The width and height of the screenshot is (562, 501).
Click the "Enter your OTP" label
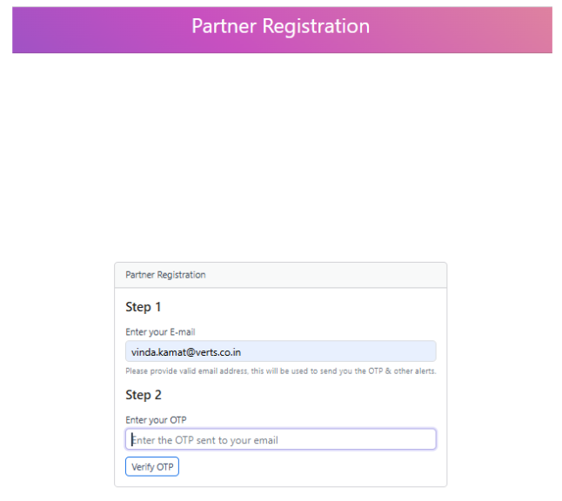(156, 420)
